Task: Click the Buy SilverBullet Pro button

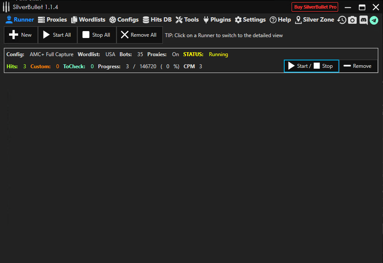Action: 315,7
